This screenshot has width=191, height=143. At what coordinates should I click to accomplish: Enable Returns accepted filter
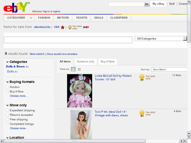click(x=7, y=115)
